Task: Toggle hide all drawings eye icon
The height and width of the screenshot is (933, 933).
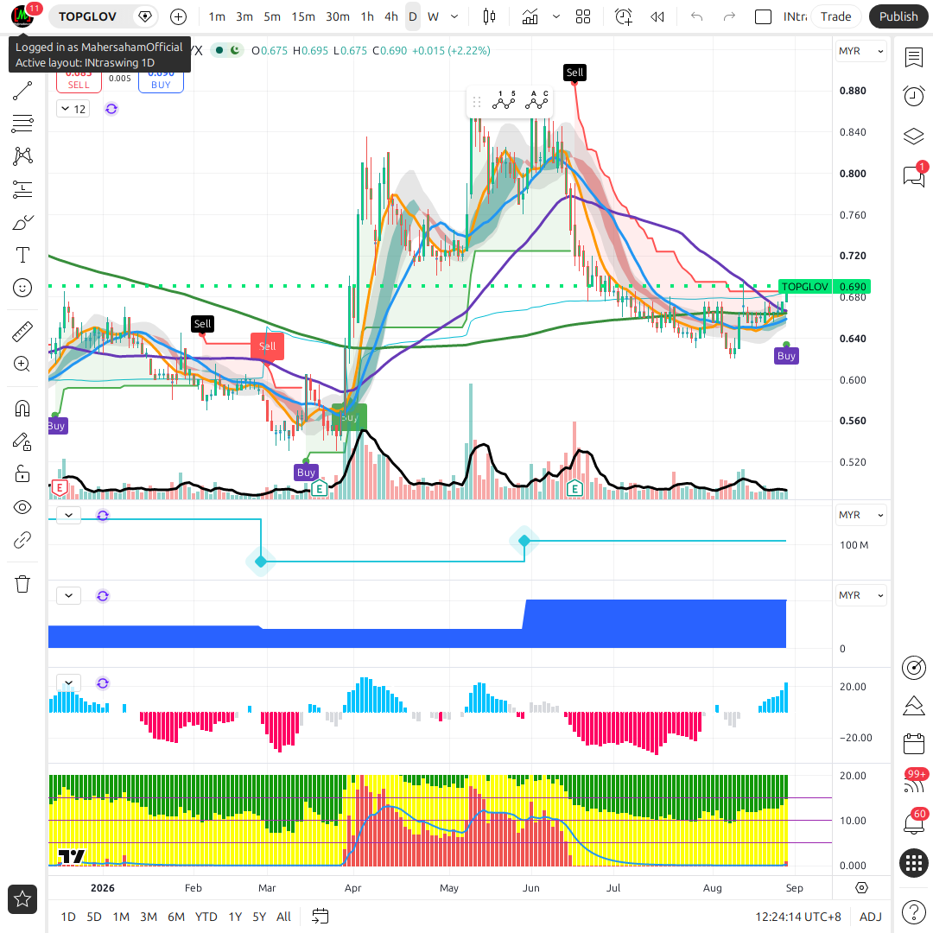Action: click(22, 507)
